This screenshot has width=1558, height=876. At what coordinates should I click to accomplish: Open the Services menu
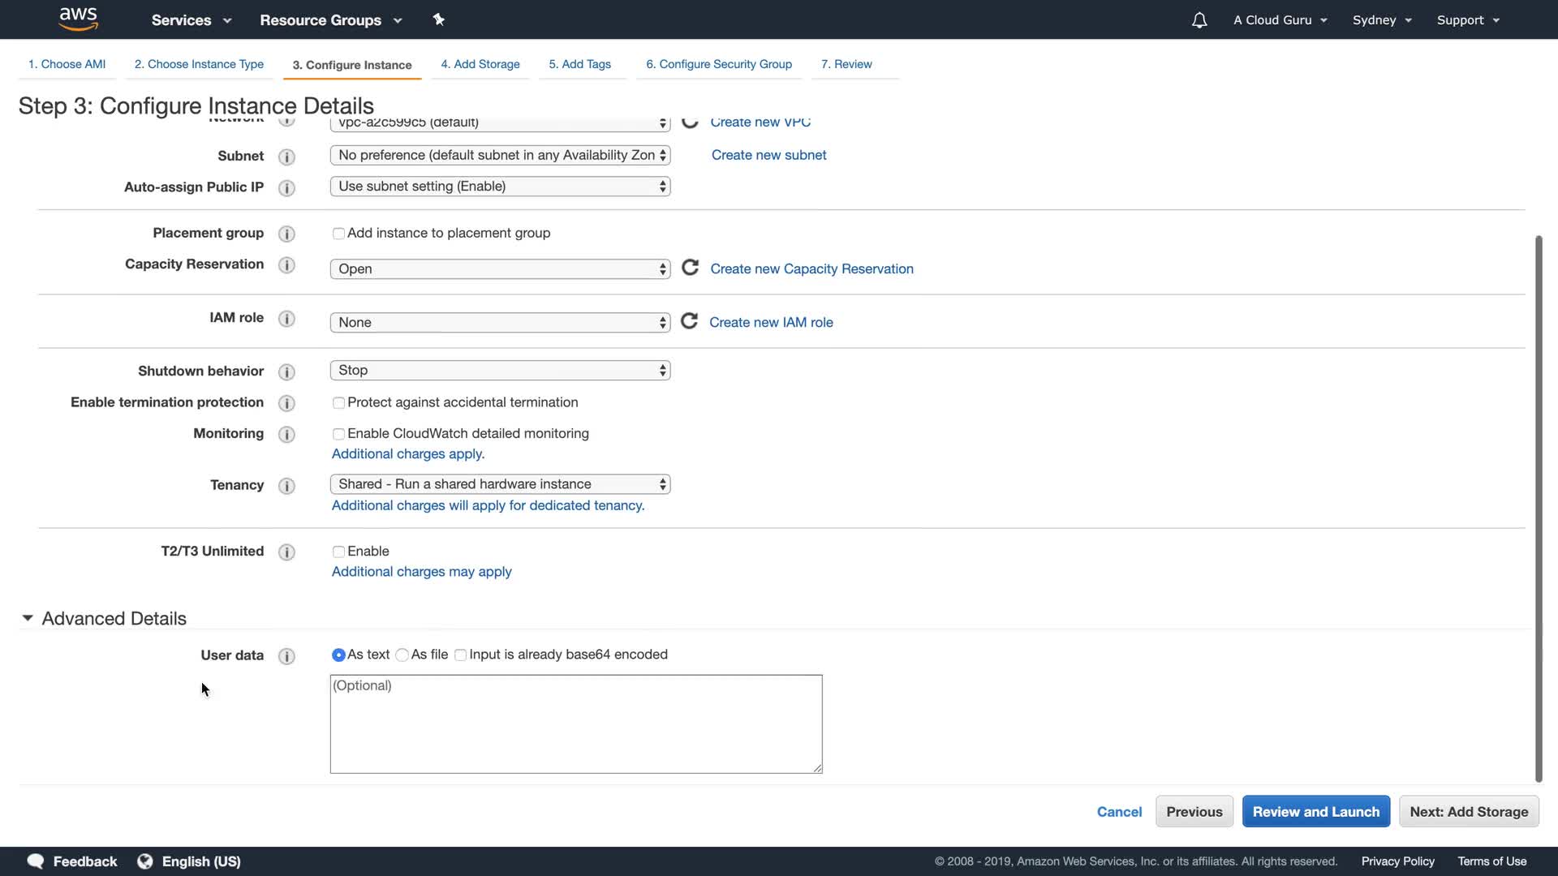pyautogui.click(x=192, y=20)
